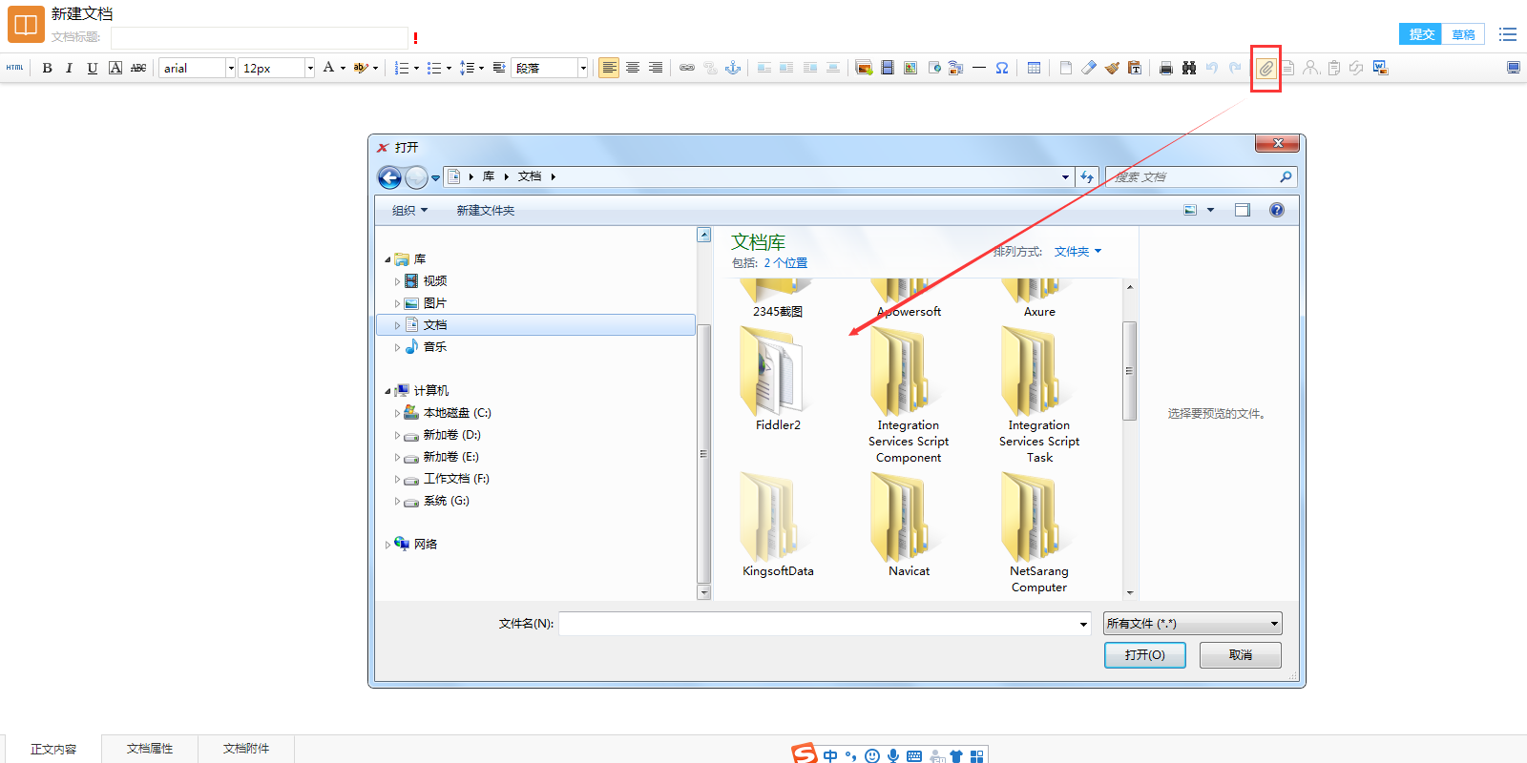Click the 取消 button in the dialog

(x=1240, y=655)
